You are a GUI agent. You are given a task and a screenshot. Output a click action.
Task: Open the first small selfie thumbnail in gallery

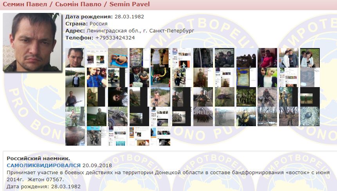pos(75,58)
